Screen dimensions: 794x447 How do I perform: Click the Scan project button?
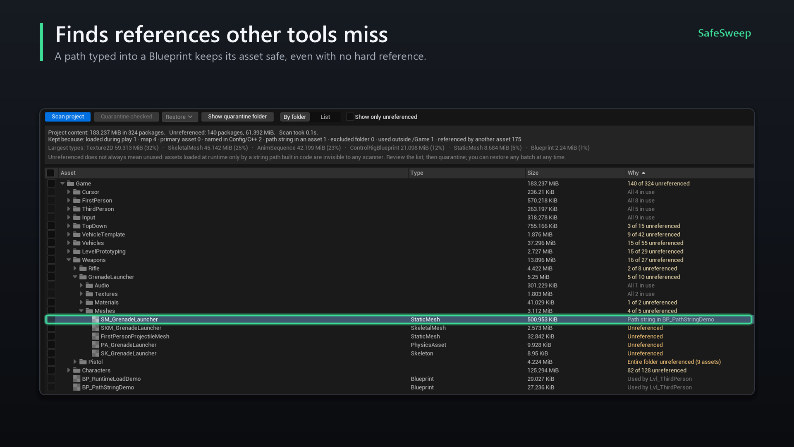coord(68,117)
